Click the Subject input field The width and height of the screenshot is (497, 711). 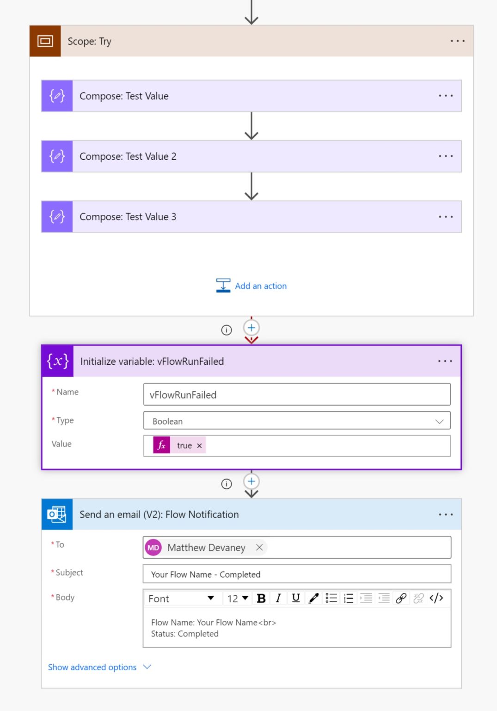pyautogui.click(x=297, y=574)
